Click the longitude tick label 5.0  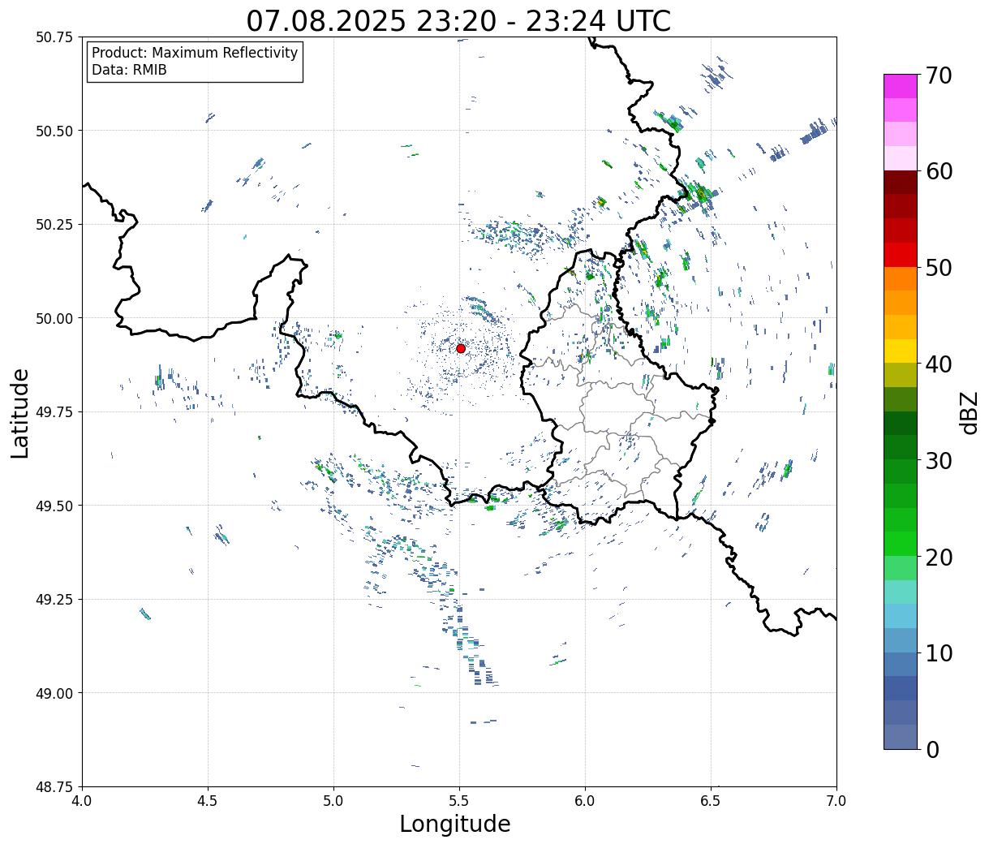(x=333, y=800)
